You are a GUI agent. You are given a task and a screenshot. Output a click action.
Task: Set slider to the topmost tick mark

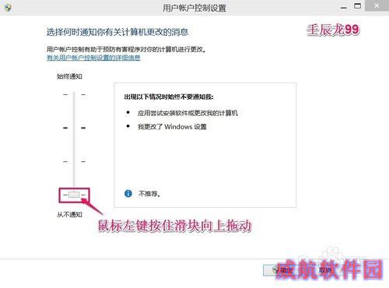(x=74, y=94)
